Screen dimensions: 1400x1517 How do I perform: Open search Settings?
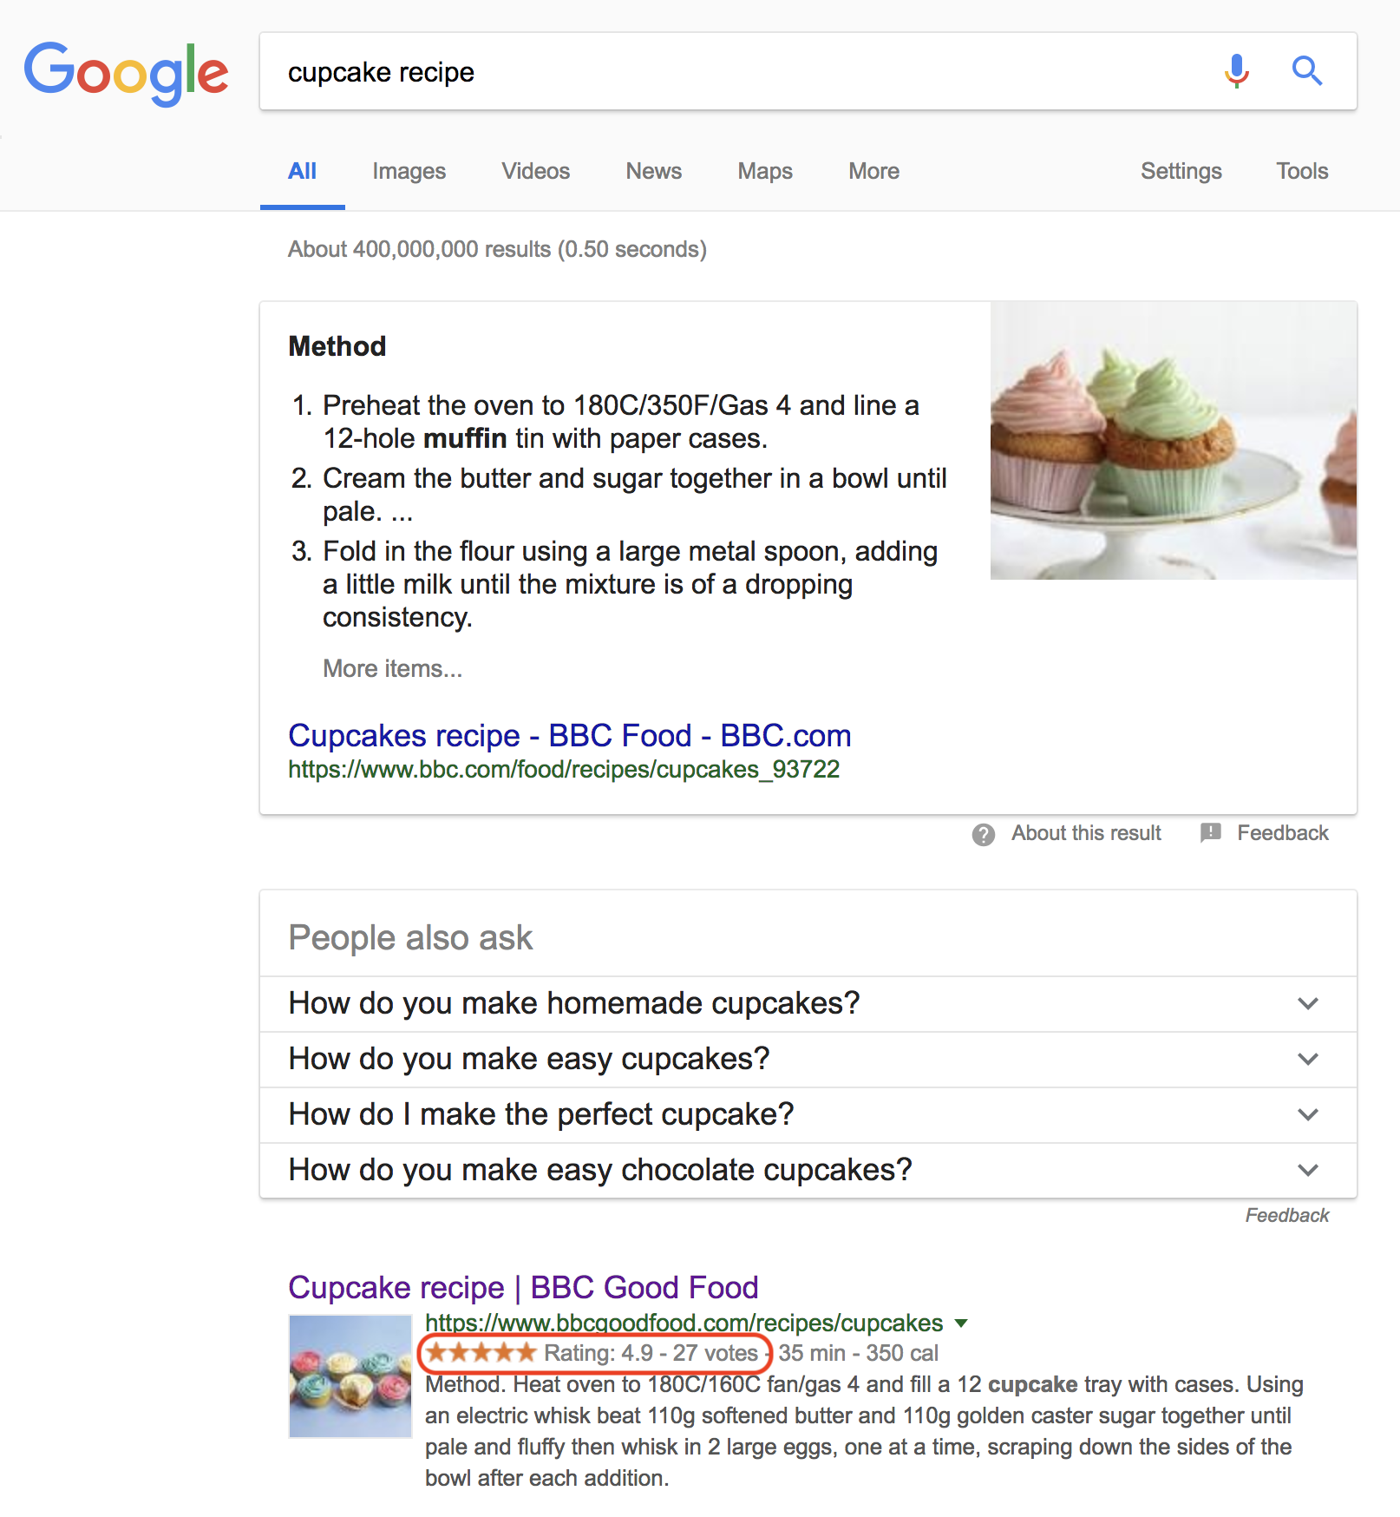click(1181, 171)
